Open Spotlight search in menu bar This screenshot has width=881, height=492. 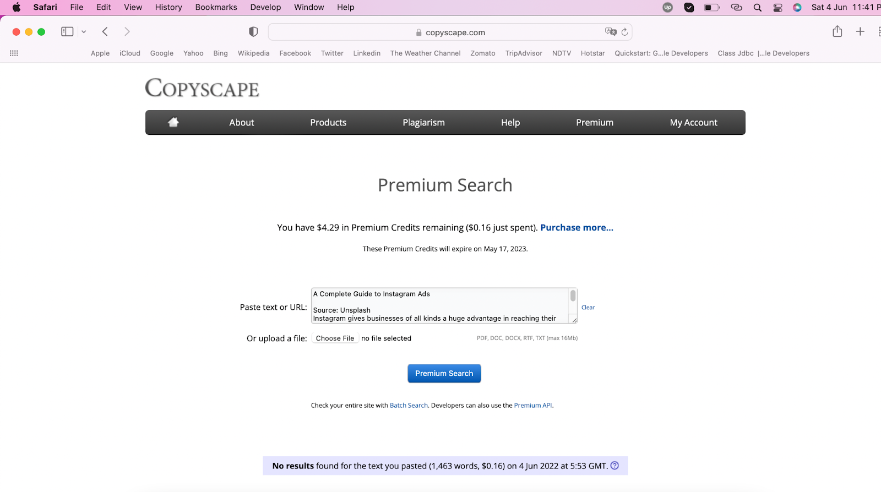[758, 7]
